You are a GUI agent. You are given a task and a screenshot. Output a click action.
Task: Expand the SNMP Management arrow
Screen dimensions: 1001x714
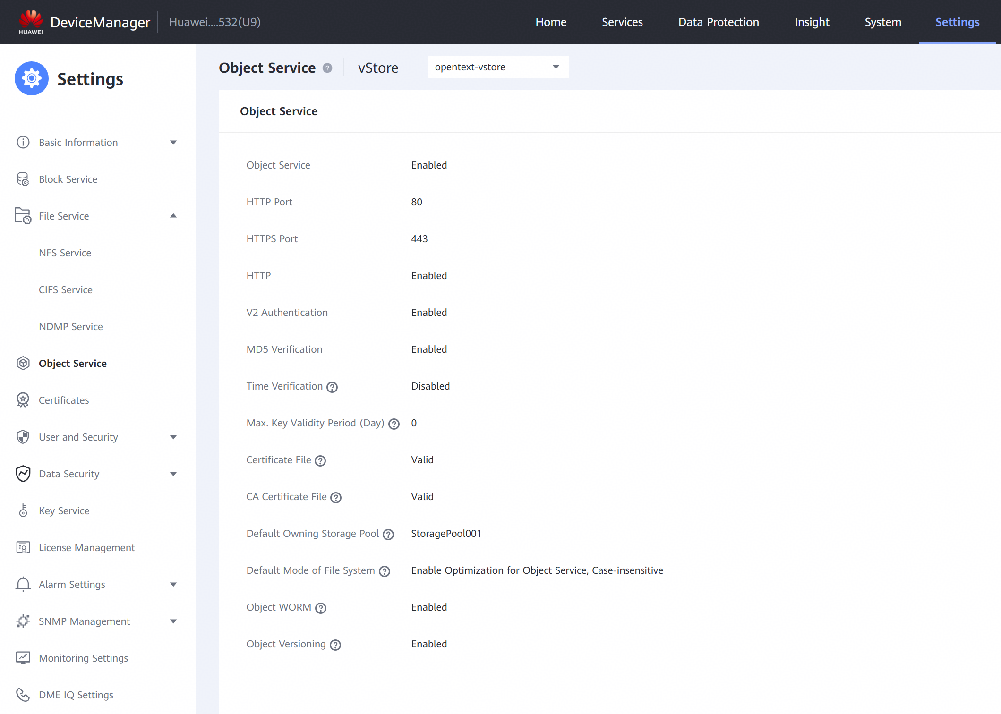tap(173, 621)
